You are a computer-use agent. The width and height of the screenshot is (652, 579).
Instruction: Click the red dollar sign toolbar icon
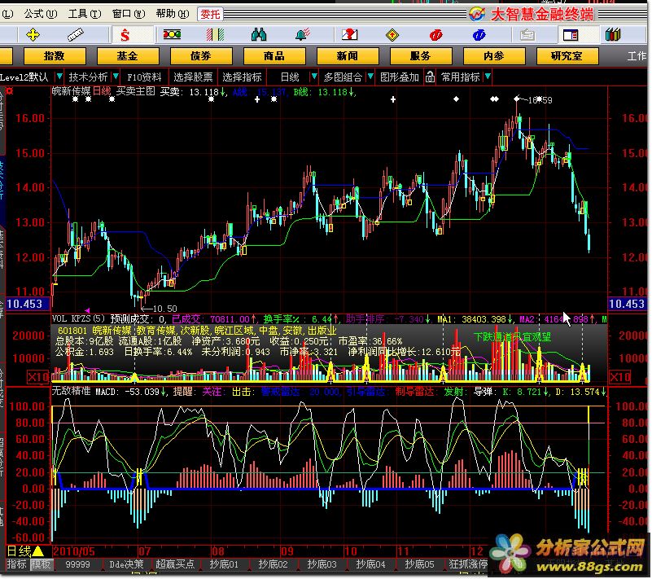(x=125, y=35)
